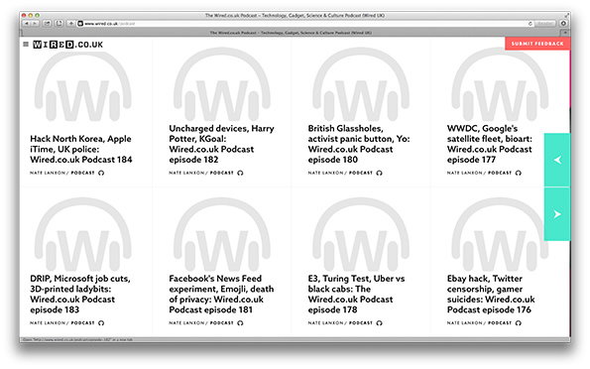590x369 pixels.
Task: Click Nate Lanxon byline under episode 176
Action: point(464,322)
